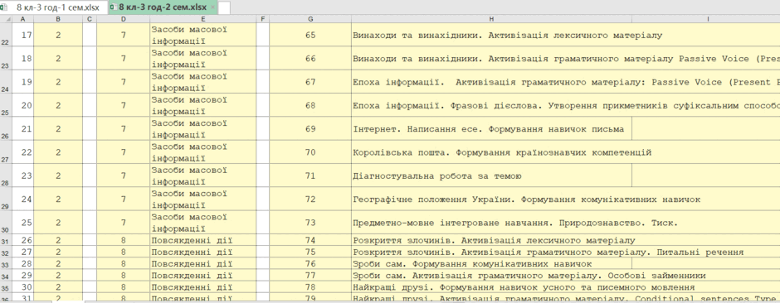The width and height of the screenshot is (780, 303).
Task: Switch to the 8 кл-3 год-2 сем.xlsx tab
Action: click(163, 7)
